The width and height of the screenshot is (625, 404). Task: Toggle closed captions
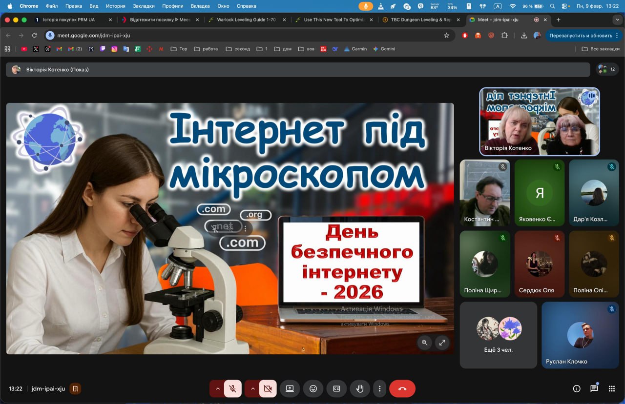point(336,389)
